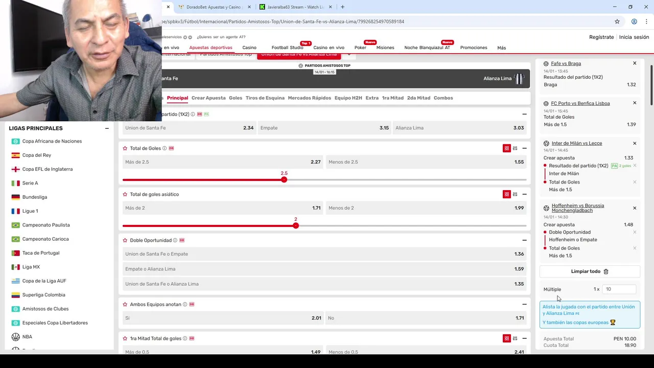This screenshot has height=368, width=654.
Task: Open Copa Africana de Naciones league
Action: (52, 141)
